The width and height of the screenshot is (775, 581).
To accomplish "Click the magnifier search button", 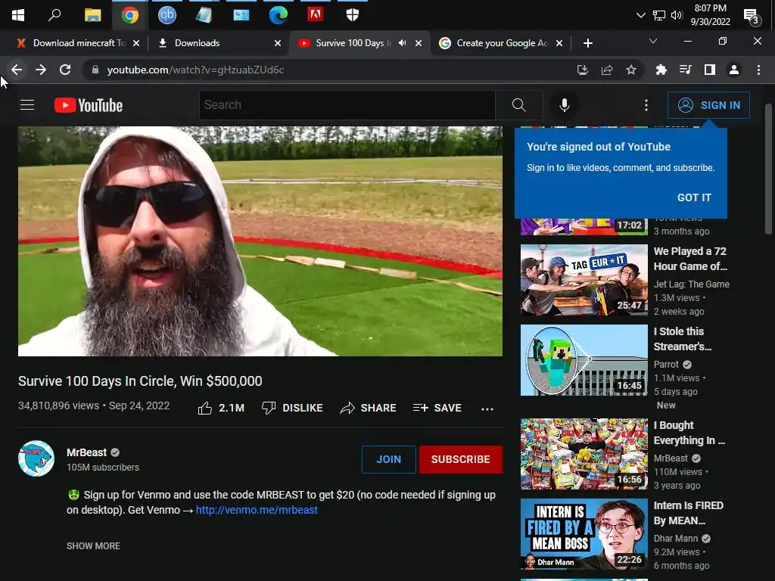I will tap(518, 104).
